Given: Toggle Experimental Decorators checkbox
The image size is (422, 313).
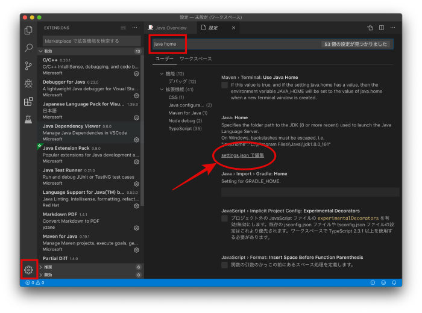Looking at the screenshot, I should (x=224, y=218).
